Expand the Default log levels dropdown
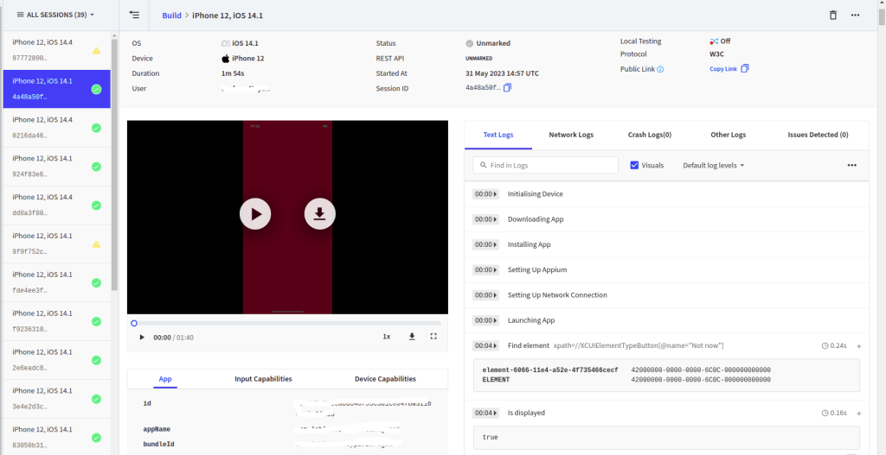This screenshot has width=886, height=455. coord(713,165)
